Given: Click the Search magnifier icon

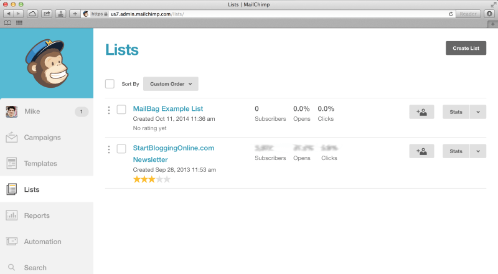Looking at the screenshot, I should click(x=11, y=267).
